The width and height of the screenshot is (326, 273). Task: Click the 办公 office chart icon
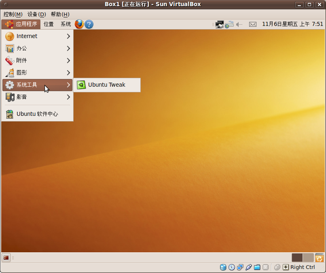coord(10,48)
